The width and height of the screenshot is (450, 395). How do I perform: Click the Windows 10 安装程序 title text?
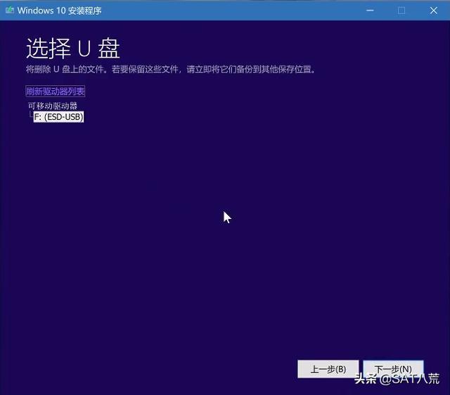tap(59, 11)
